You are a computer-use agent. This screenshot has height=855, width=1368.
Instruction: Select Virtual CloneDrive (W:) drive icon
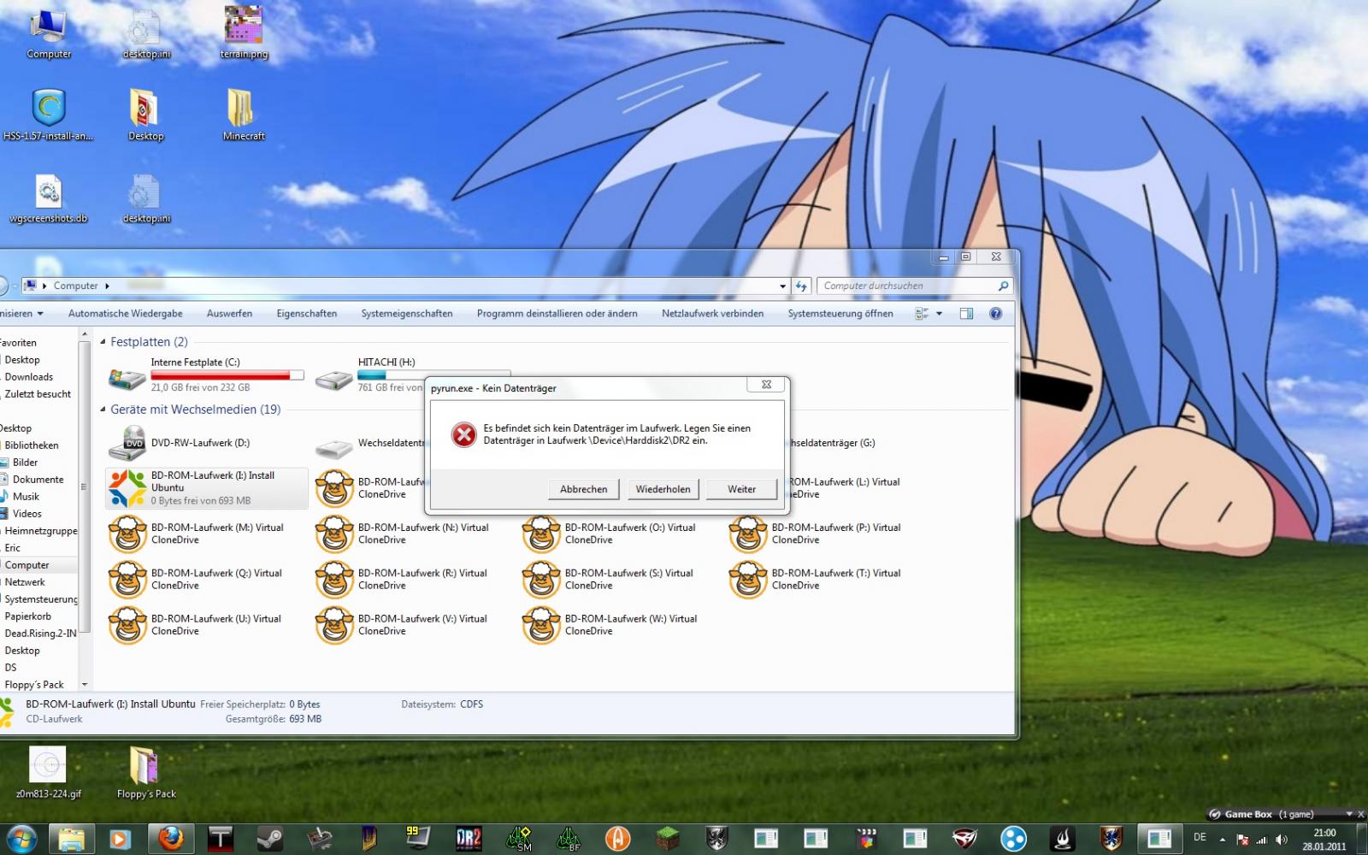[x=541, y=625]
